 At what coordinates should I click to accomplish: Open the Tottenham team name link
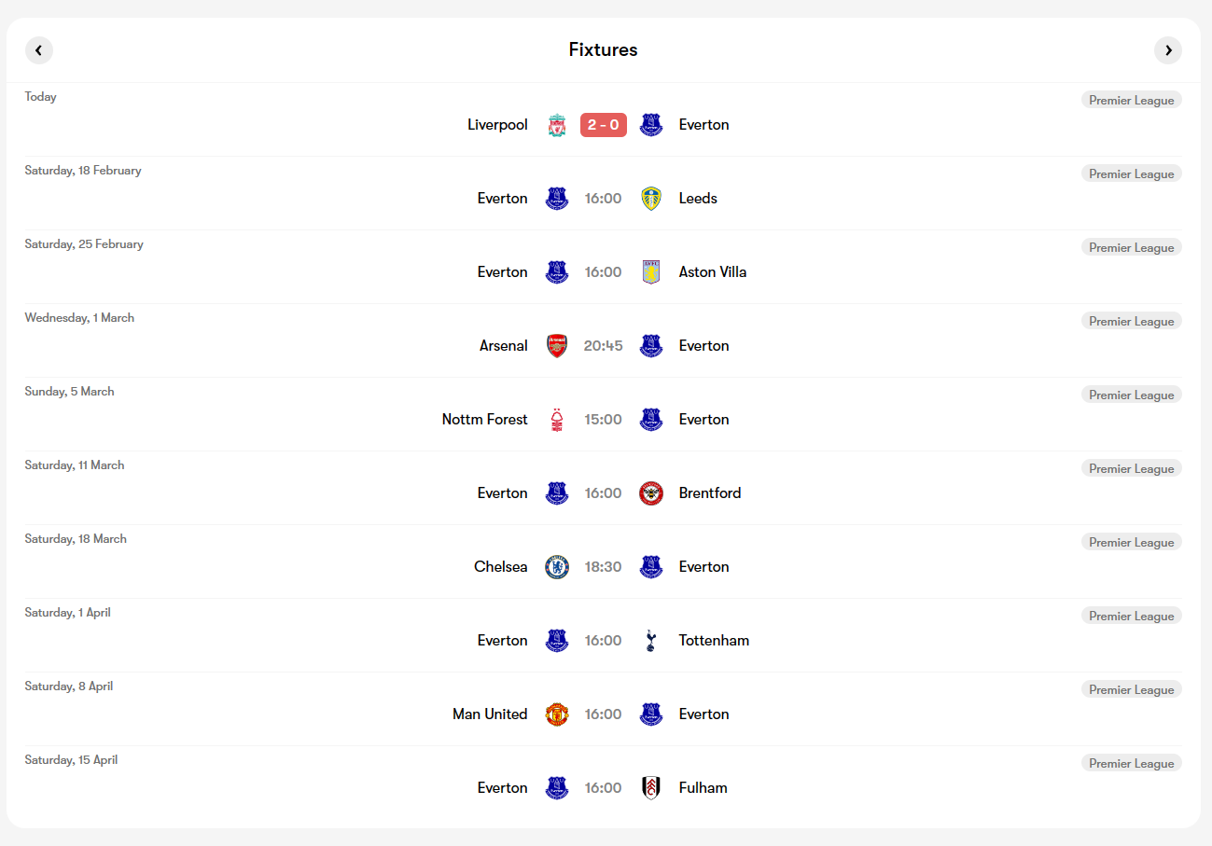point(715,641)
